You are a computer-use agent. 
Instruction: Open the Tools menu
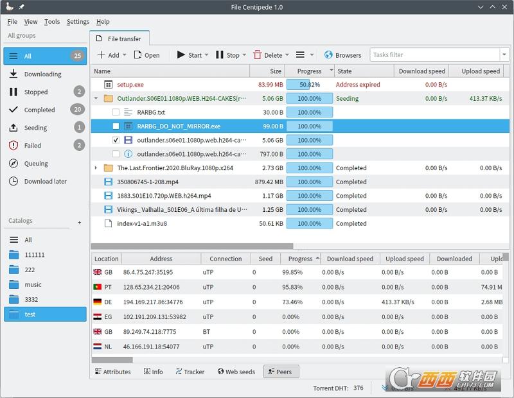click(x=52, y=22)
